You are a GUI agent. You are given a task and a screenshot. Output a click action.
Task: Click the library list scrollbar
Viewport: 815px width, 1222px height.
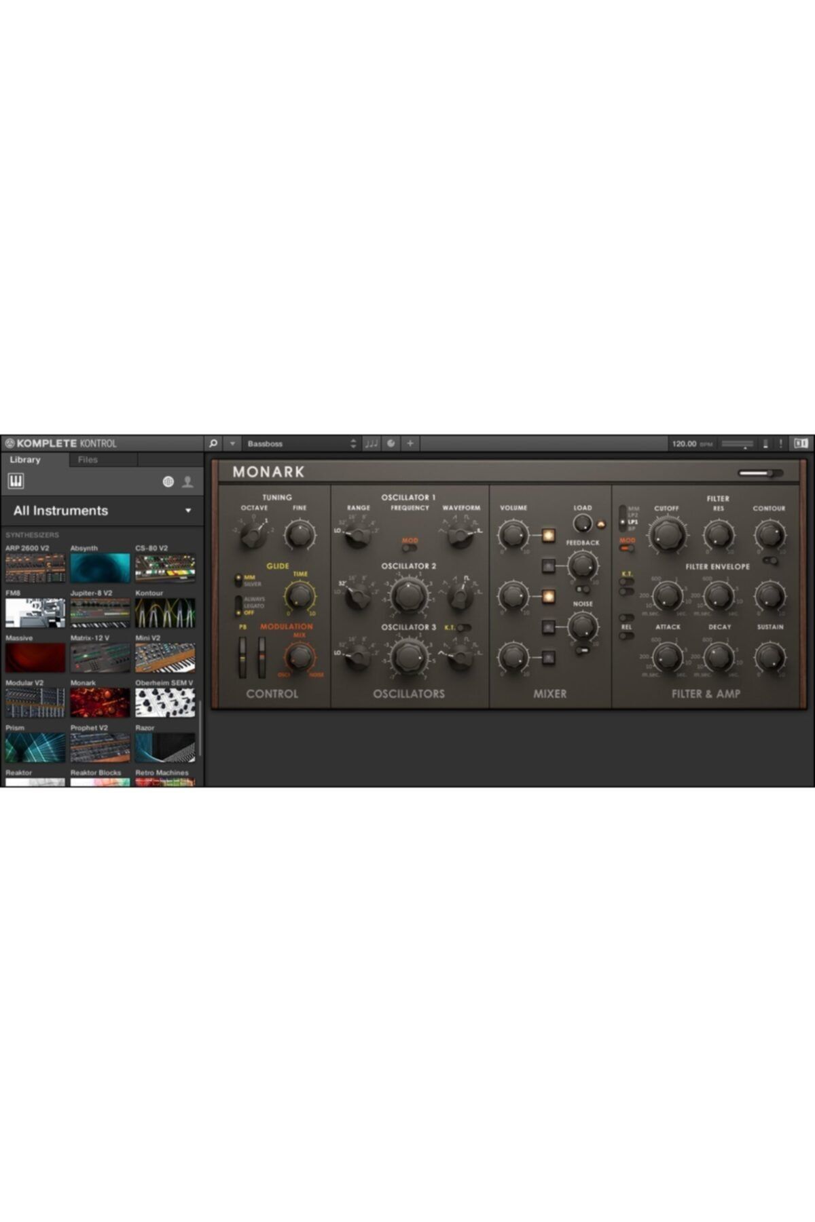[200, 729]
